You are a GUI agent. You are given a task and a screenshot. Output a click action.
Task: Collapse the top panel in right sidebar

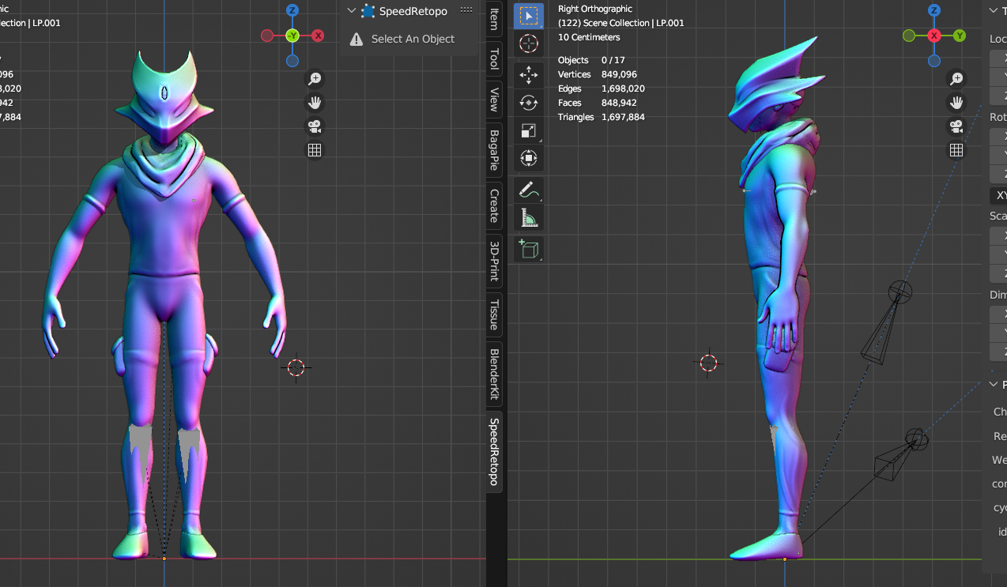coord(994,11)
